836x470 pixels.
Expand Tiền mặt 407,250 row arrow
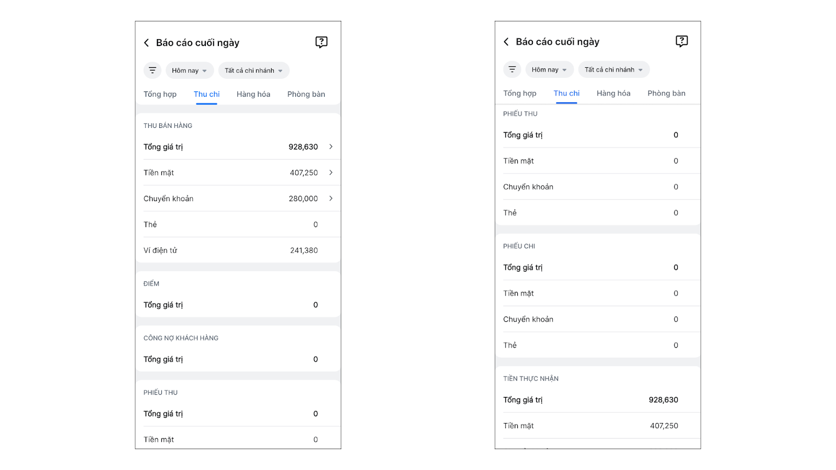point(331,172)
